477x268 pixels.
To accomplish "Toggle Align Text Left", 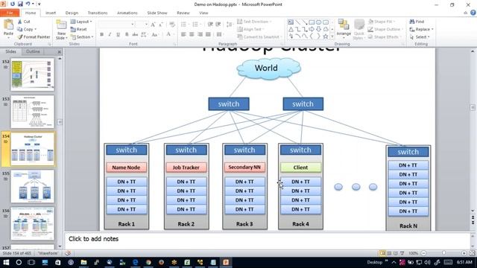I will coord(183,34).
